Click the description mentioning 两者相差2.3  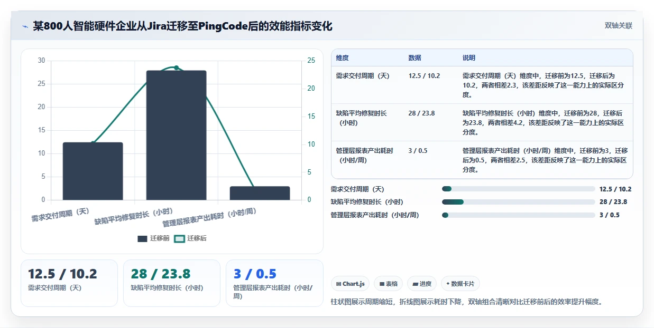point(545,85)
